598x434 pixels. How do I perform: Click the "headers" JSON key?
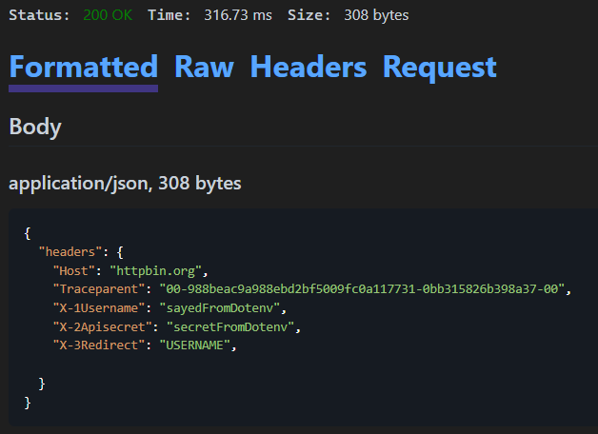click(x=70, y=252)
